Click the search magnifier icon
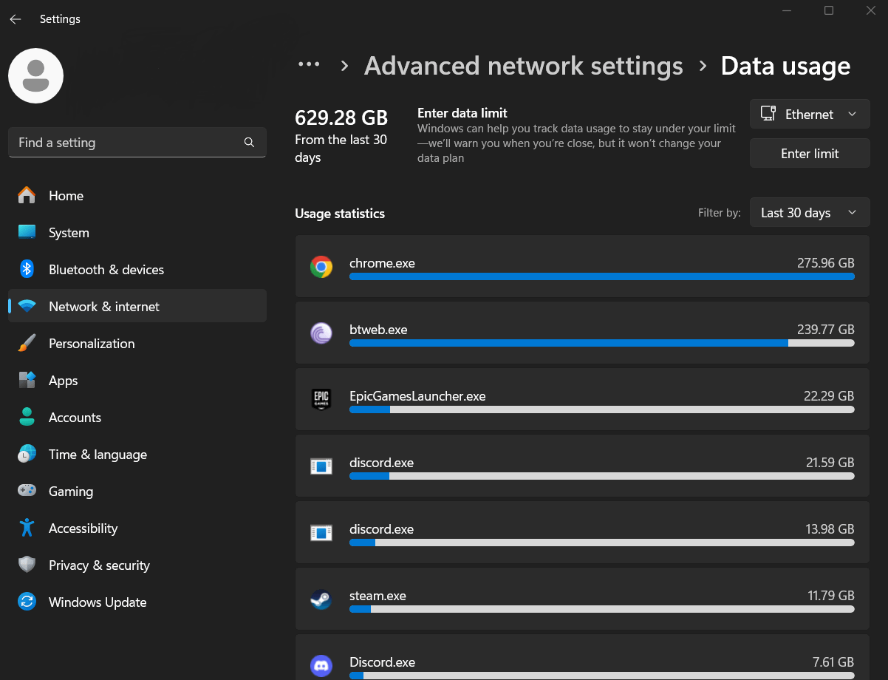888x680 pixels. [249, 143]
